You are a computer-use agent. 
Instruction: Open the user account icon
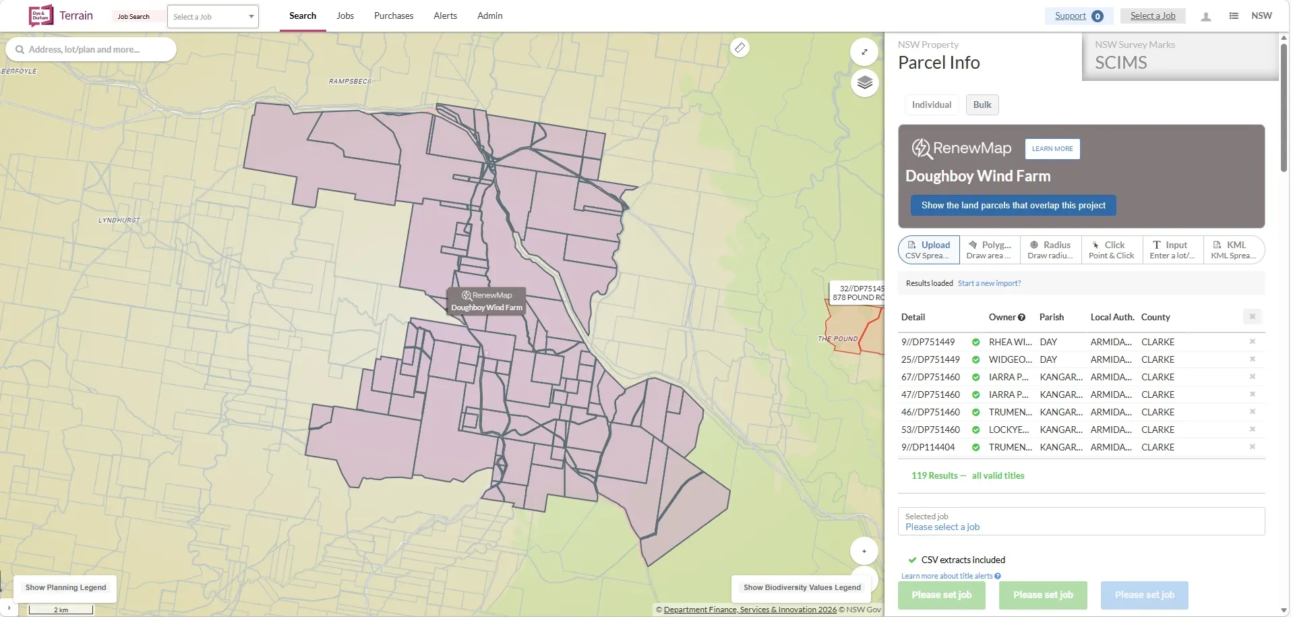[x=1206, y=16]
